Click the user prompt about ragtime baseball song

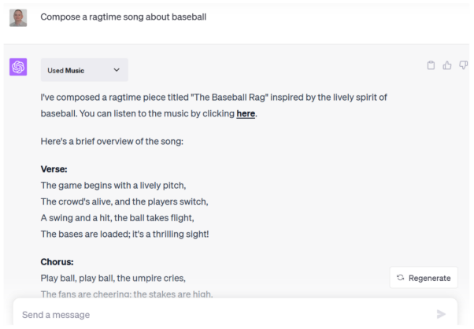pyautogui.click(x=124, y=16)
